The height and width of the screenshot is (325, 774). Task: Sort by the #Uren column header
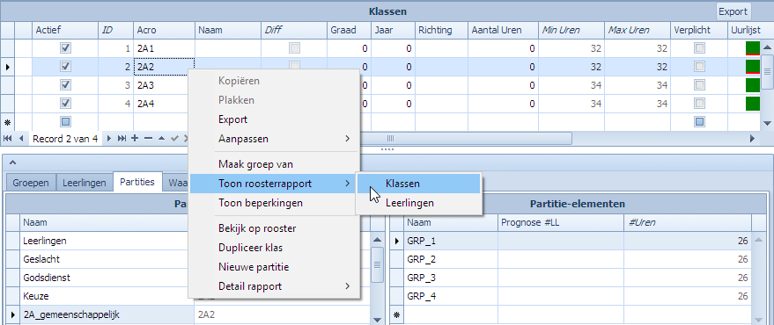[687, 222]
